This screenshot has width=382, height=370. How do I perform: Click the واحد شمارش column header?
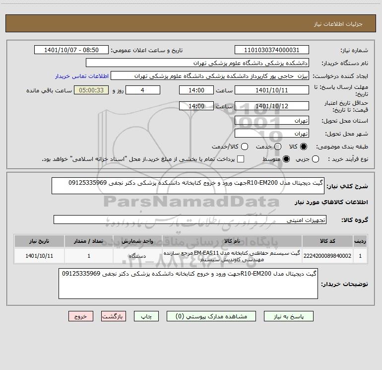137,241
